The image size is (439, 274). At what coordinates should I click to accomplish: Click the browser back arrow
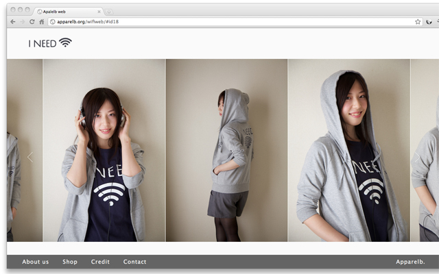tap(12, 22)
